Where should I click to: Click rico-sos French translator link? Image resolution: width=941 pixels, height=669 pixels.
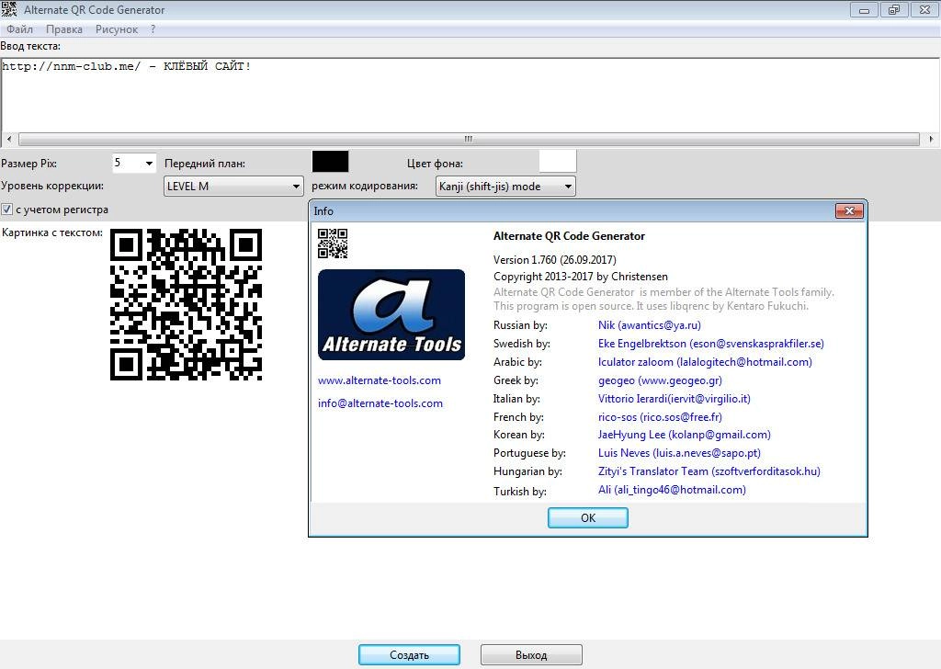[x=660, y=417]
